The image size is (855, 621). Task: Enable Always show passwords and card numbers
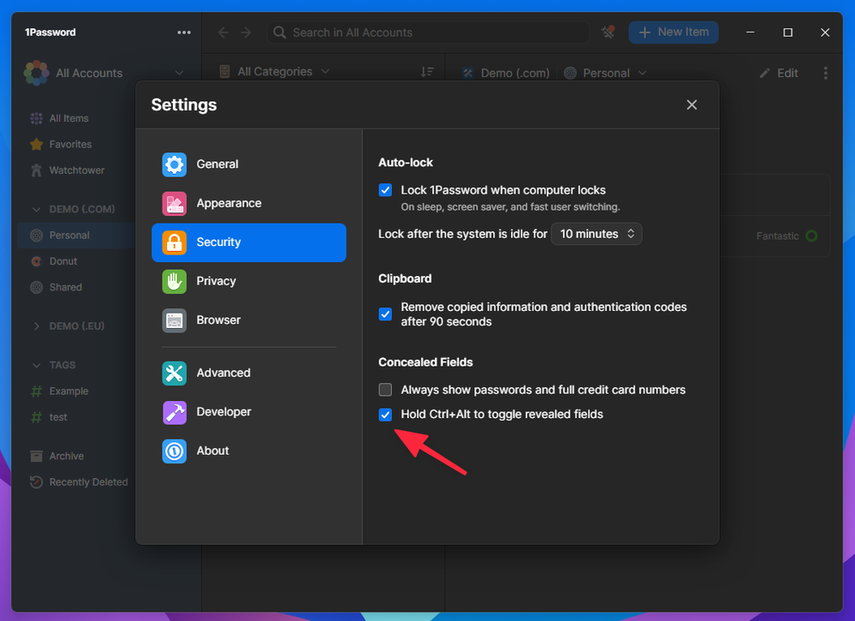pos(385,390)
